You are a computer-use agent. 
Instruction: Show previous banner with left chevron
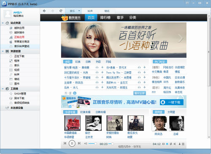pyautogui.click(x=68, y=38)
